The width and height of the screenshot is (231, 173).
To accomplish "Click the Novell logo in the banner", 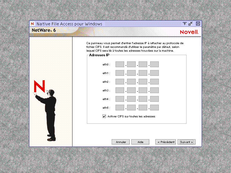I will coord(189,32).
